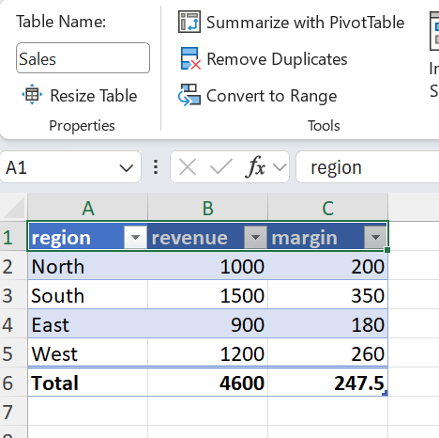Select the Total margin cell 247.5

click(x=327, y=383)
